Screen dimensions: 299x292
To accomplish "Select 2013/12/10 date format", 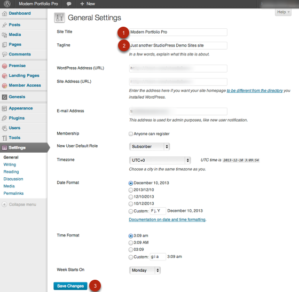I will pos(131,190).
